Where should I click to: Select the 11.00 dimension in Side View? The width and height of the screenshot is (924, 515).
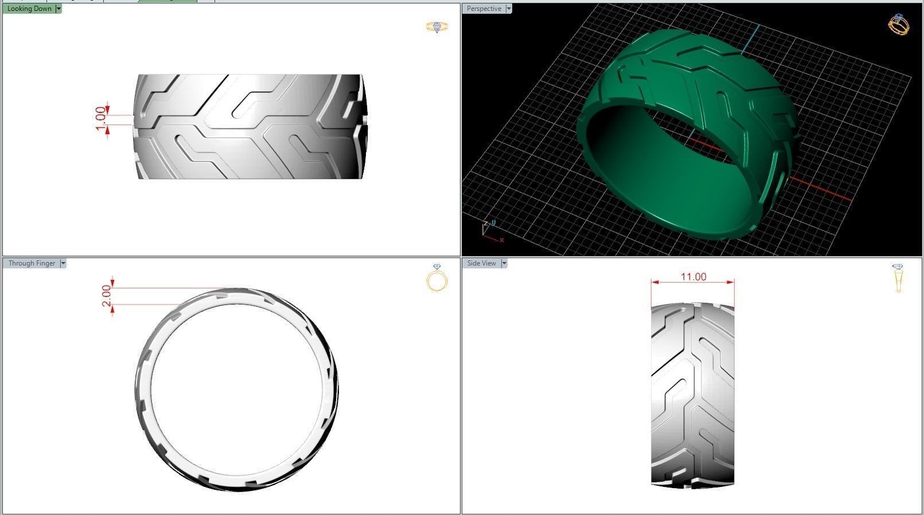[x=693, y=278]
